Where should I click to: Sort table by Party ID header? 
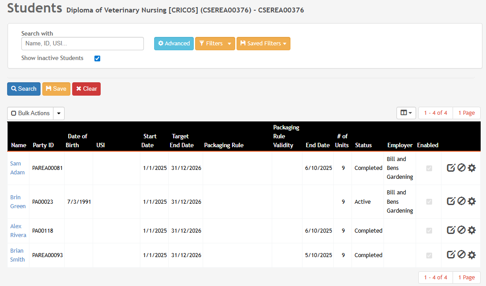pyautogui.click(x=43, y=145)
